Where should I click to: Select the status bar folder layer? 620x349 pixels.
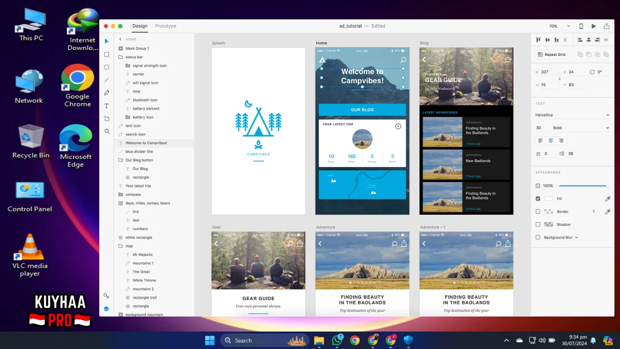(154, 57)
